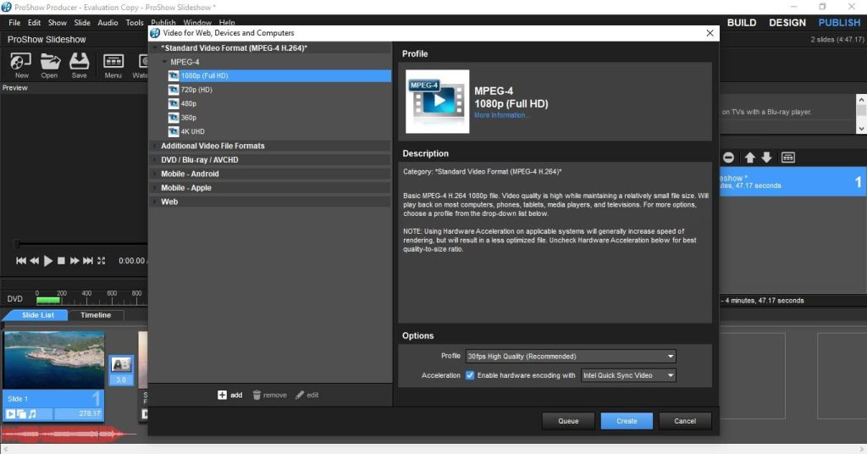
Task: Switch to the Timeline tab
Action: 96,315
